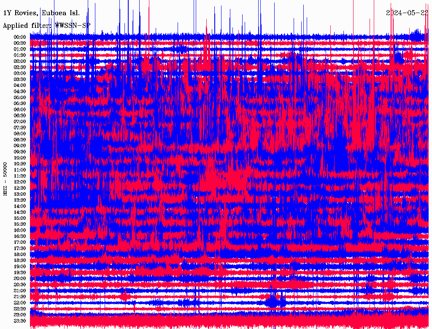Select the 03:00 time label

(x=20, y=73)
